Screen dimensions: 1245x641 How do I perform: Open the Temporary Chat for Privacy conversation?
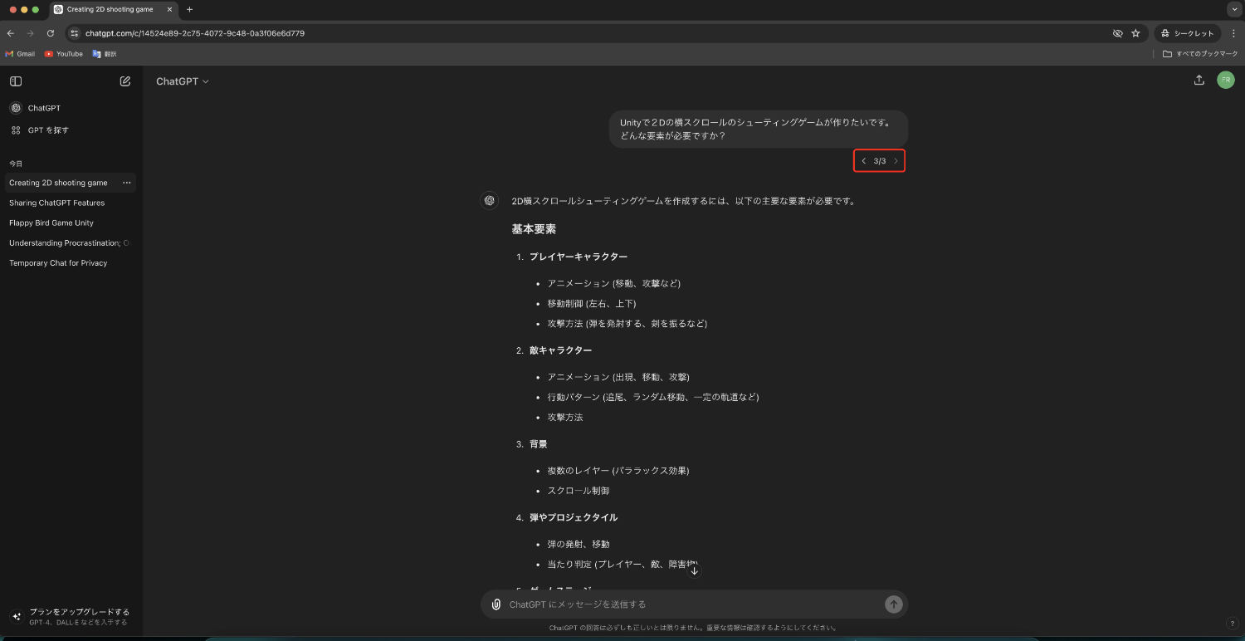[58, 263]
